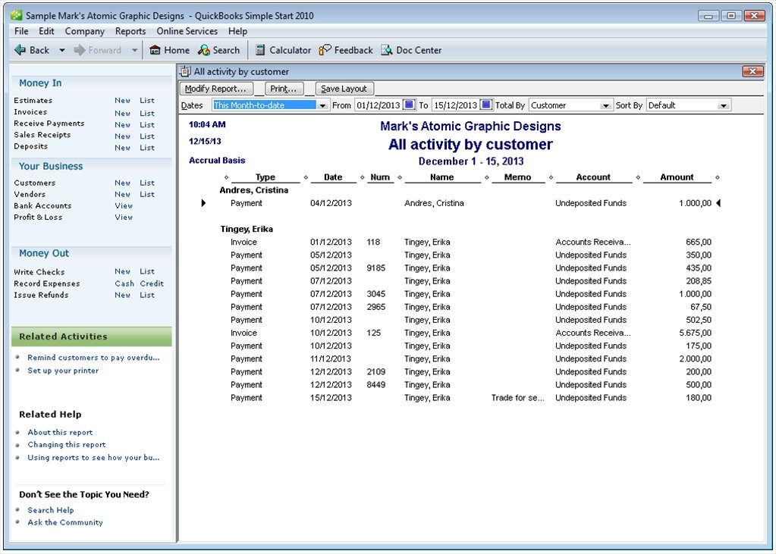Create a New Estimate
This screenshot has width=776, height=554.
click(x=122, y=100)
